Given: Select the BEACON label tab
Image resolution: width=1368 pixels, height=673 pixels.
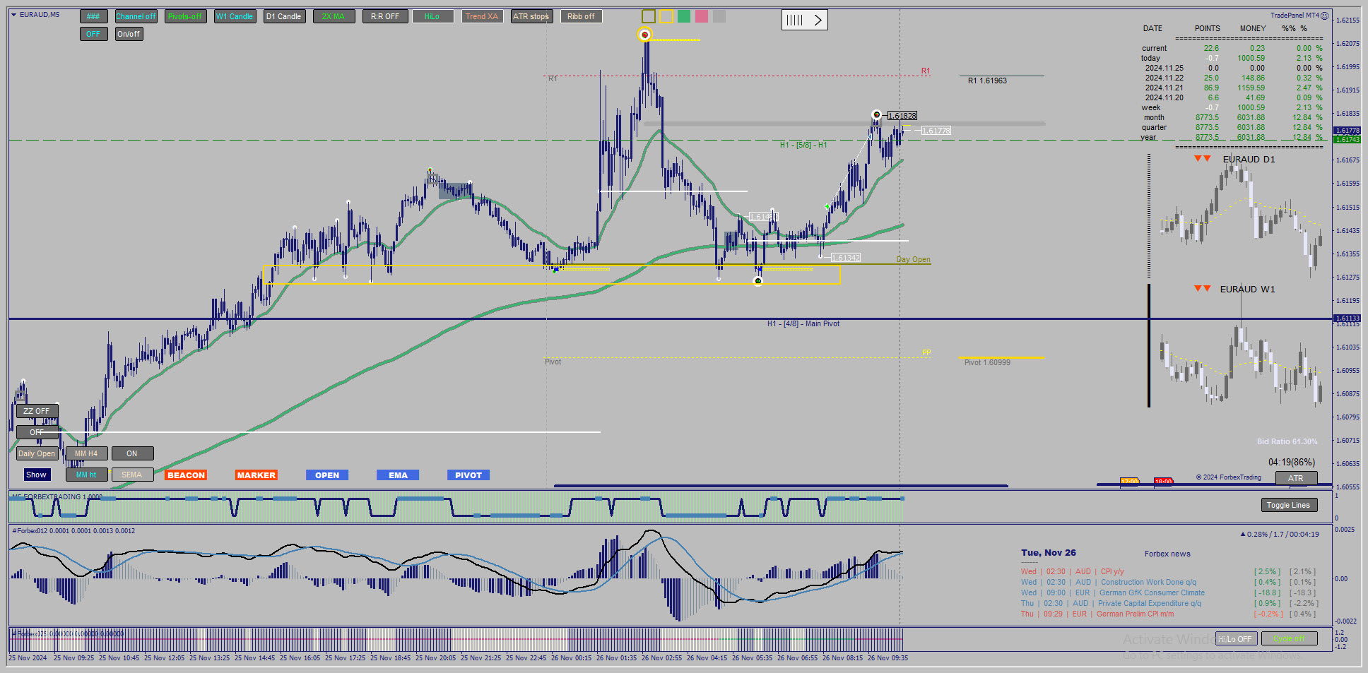Looking at the screenshot, I should (186, 475).
